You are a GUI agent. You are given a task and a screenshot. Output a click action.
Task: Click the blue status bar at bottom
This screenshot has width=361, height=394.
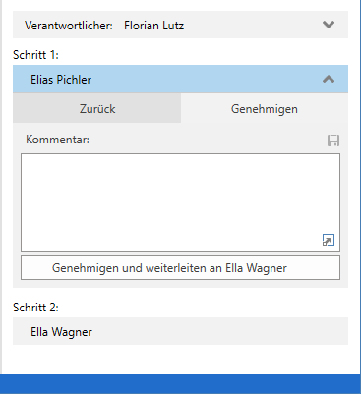tap(180, 384)
